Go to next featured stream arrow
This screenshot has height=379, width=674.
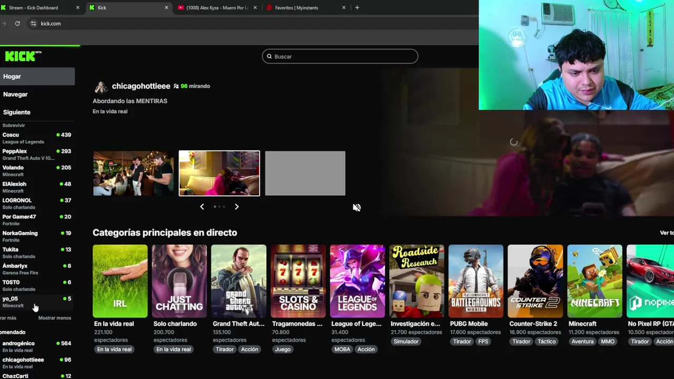click(236, 207)
